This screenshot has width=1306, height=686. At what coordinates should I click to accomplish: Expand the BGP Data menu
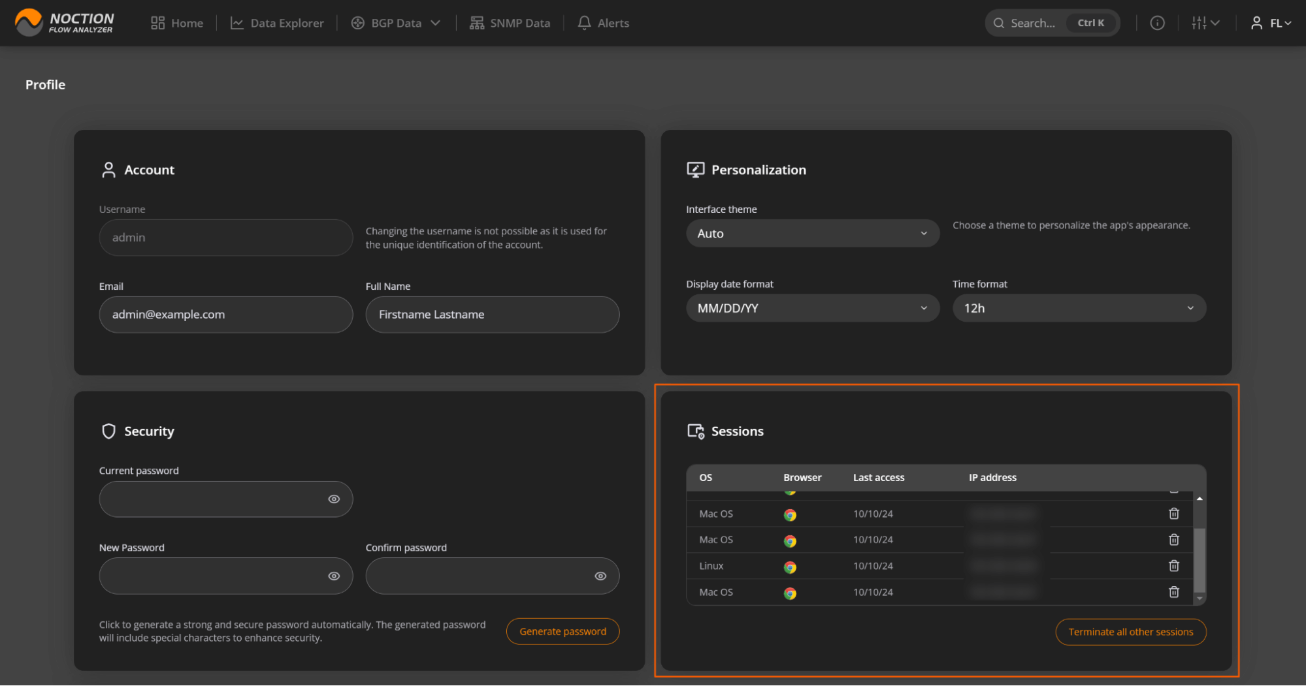[396, 23]
